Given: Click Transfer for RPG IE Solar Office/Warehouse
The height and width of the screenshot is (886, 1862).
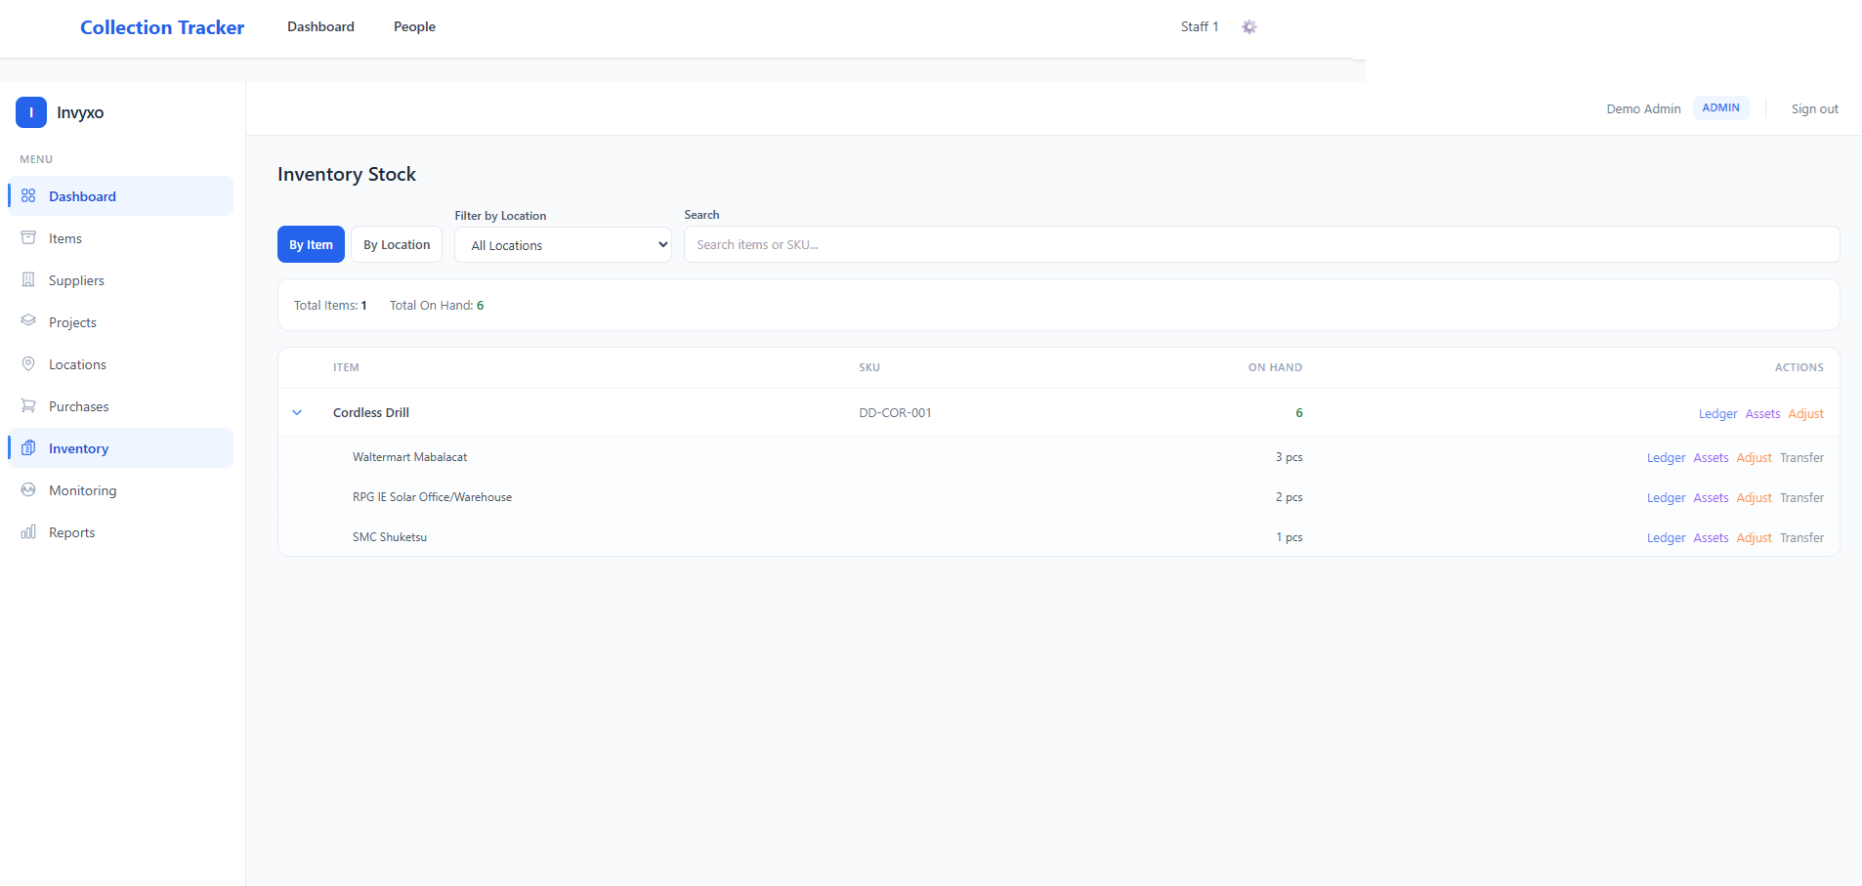Looking at the screenshot, I should (1801, 497).
